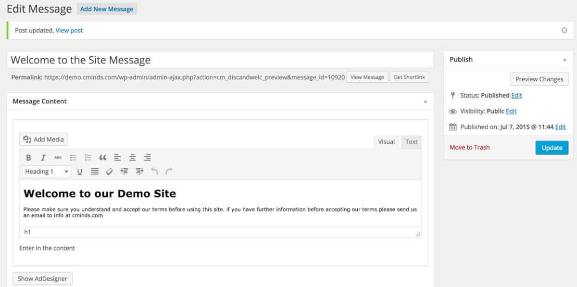Edit the Visibility setting

tap(511, 111)
